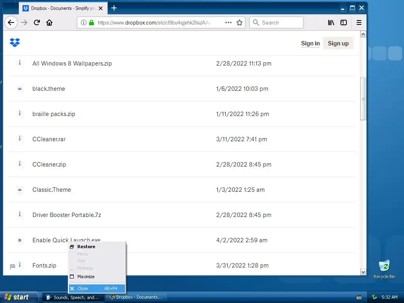The height and width of the screenshot is (303, 404).
Task: Open the browser home page icon
Action: point(49,22)
